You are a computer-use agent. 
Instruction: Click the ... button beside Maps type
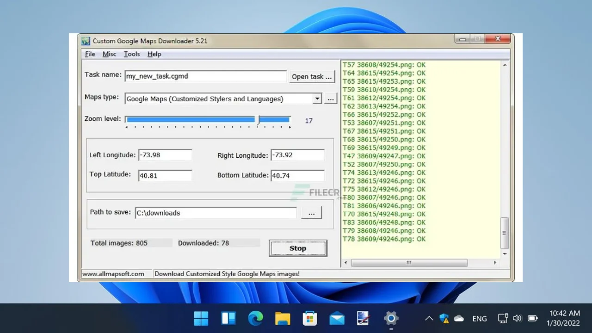point(330,99)
